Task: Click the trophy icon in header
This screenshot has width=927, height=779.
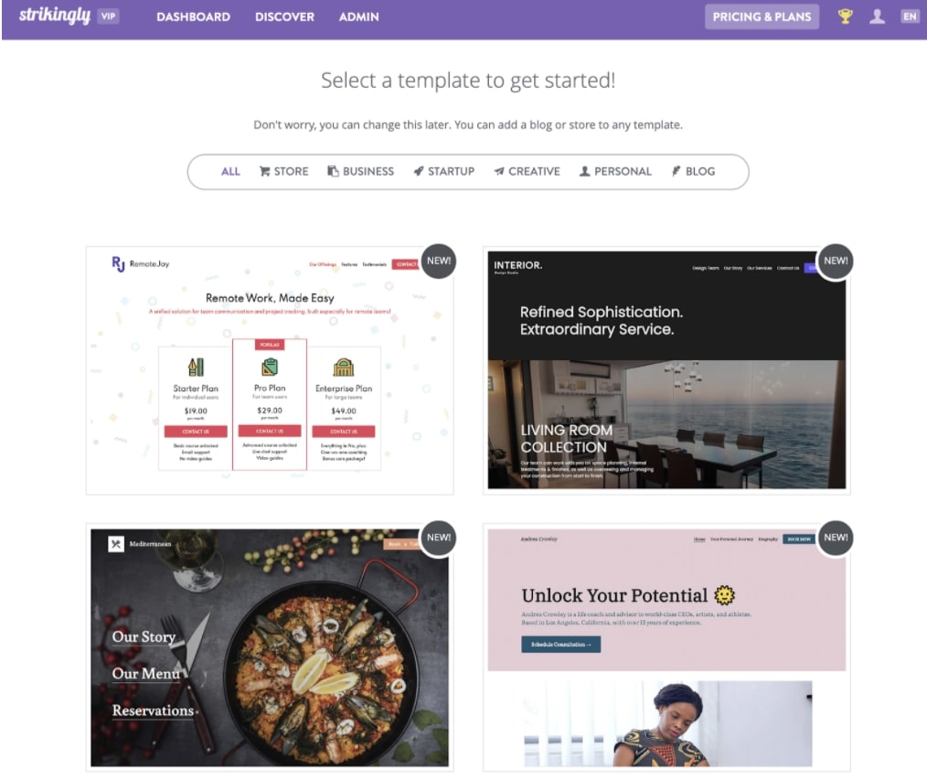Action: (846, 16)
